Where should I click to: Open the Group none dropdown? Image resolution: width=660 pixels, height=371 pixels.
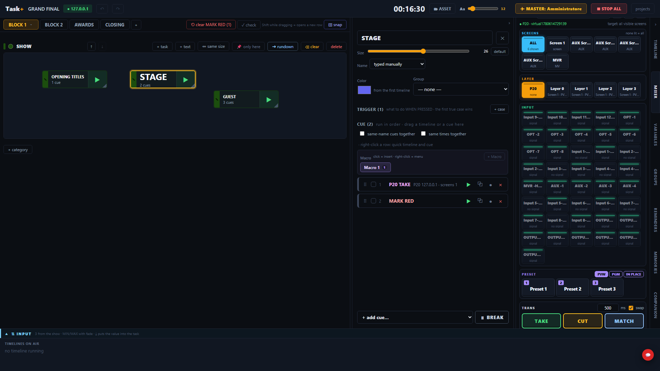(461, 89)
